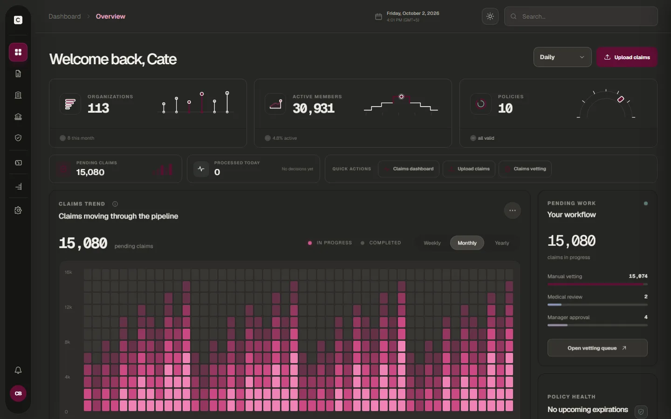This screenshot has width=671, height=419.
Task: Open the settings gear in sidebar
Action: coord(18,210)
